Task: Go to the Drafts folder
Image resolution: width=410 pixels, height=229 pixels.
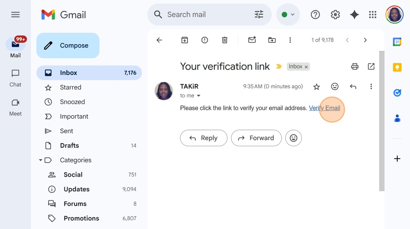Action: tap(70, 145)
